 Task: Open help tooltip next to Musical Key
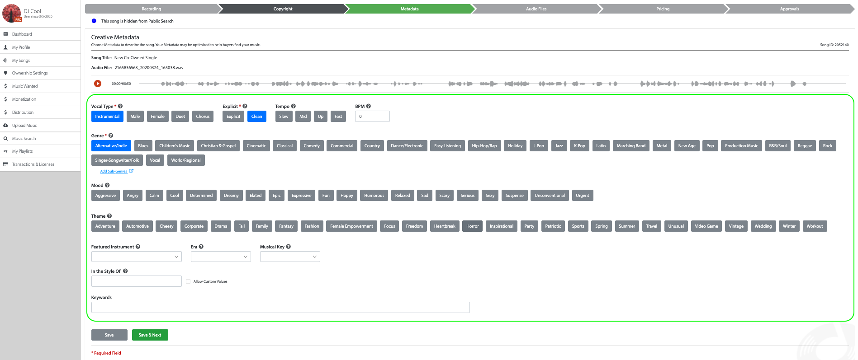click(289, 247)
